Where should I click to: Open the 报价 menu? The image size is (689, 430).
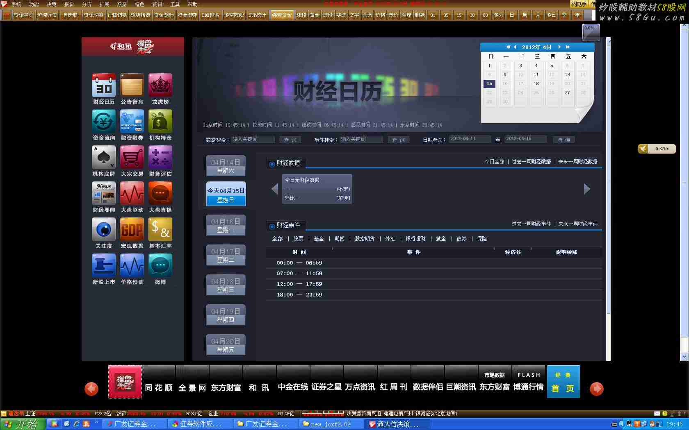[x=69, y=5]
